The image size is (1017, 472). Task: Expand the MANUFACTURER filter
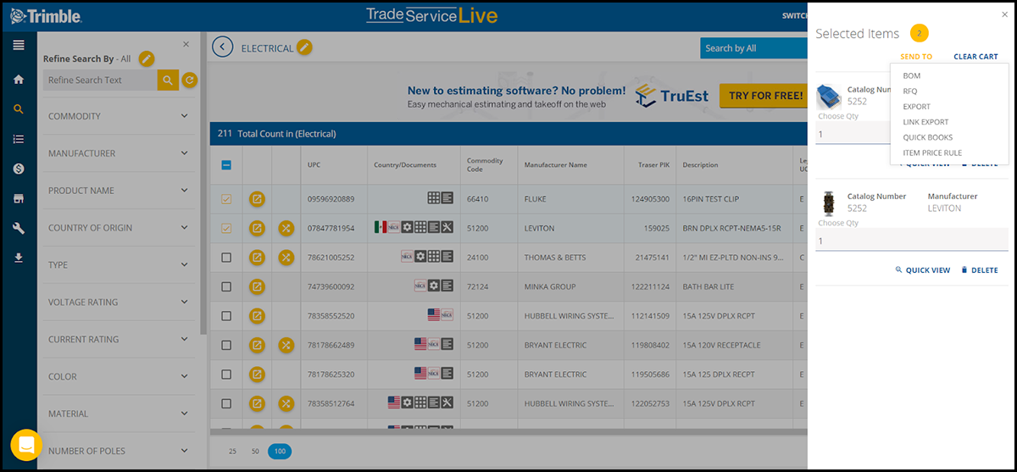pos(119,153)
